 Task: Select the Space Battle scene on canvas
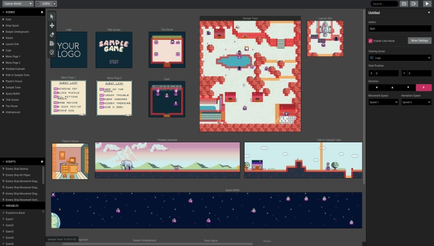point(206,210)
